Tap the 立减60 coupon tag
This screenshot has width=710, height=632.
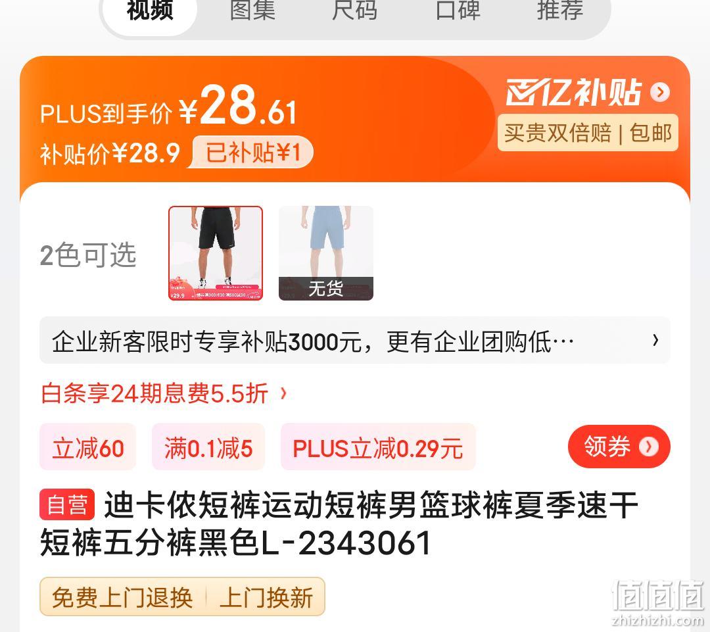[88, 447]
